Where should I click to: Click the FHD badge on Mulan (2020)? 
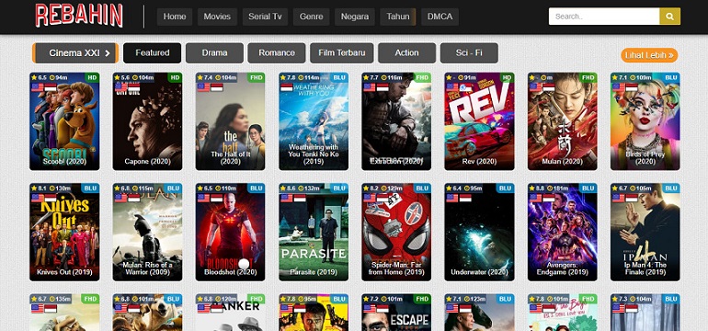tap(588, 77)
